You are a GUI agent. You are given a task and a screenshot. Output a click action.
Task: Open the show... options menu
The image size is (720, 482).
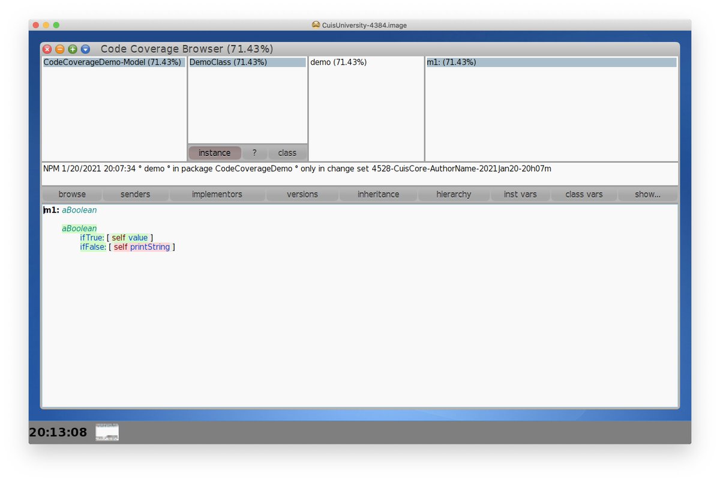coord(648,194)
